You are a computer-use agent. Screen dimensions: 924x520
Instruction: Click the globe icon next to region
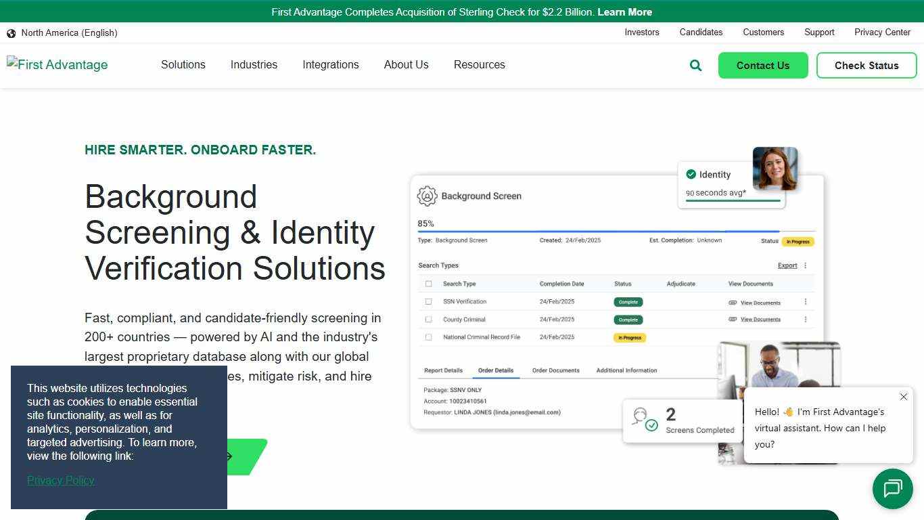11,32
